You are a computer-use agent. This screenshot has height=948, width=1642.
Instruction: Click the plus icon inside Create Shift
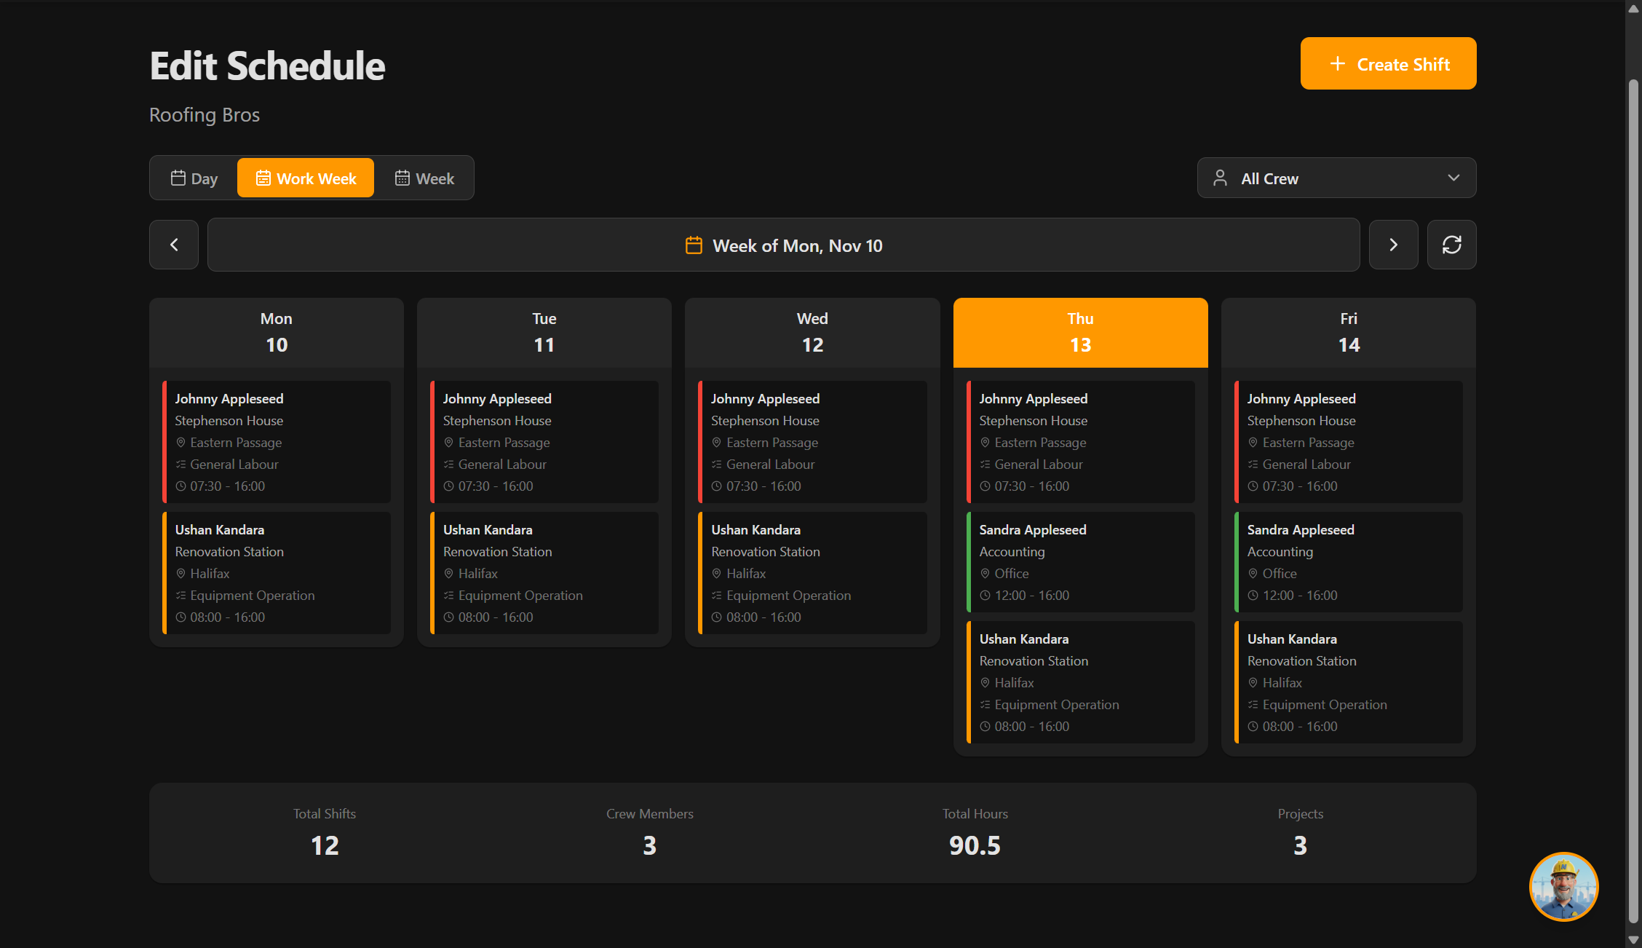coord(1338,64)
